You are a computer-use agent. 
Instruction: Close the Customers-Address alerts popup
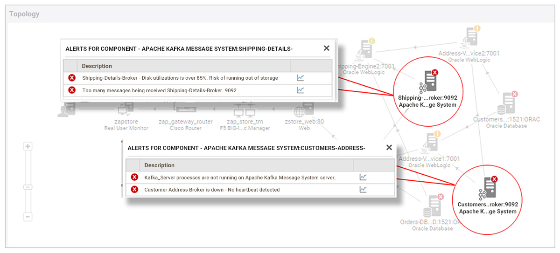click(x=389, y=147)
